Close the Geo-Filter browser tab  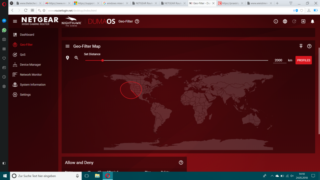pos(213,3)
